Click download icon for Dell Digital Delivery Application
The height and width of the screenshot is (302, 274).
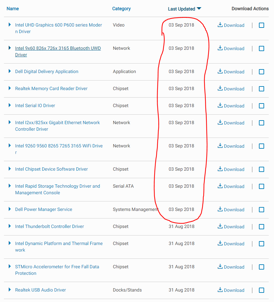pyautogui.click(x=220, y=71)
